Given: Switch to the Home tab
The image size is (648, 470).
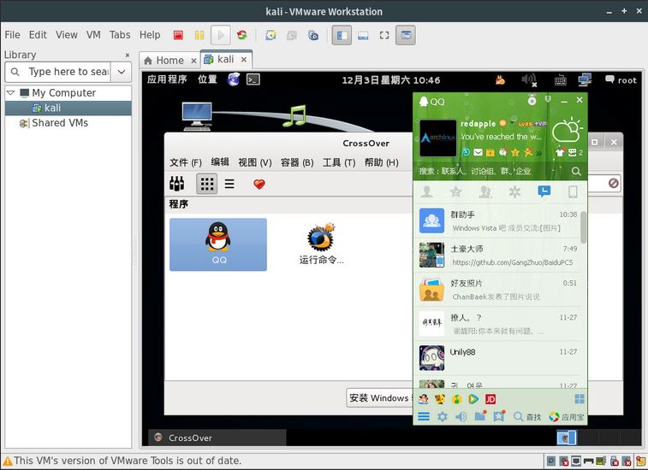Looking at the screenshot, I should point(169,61).
